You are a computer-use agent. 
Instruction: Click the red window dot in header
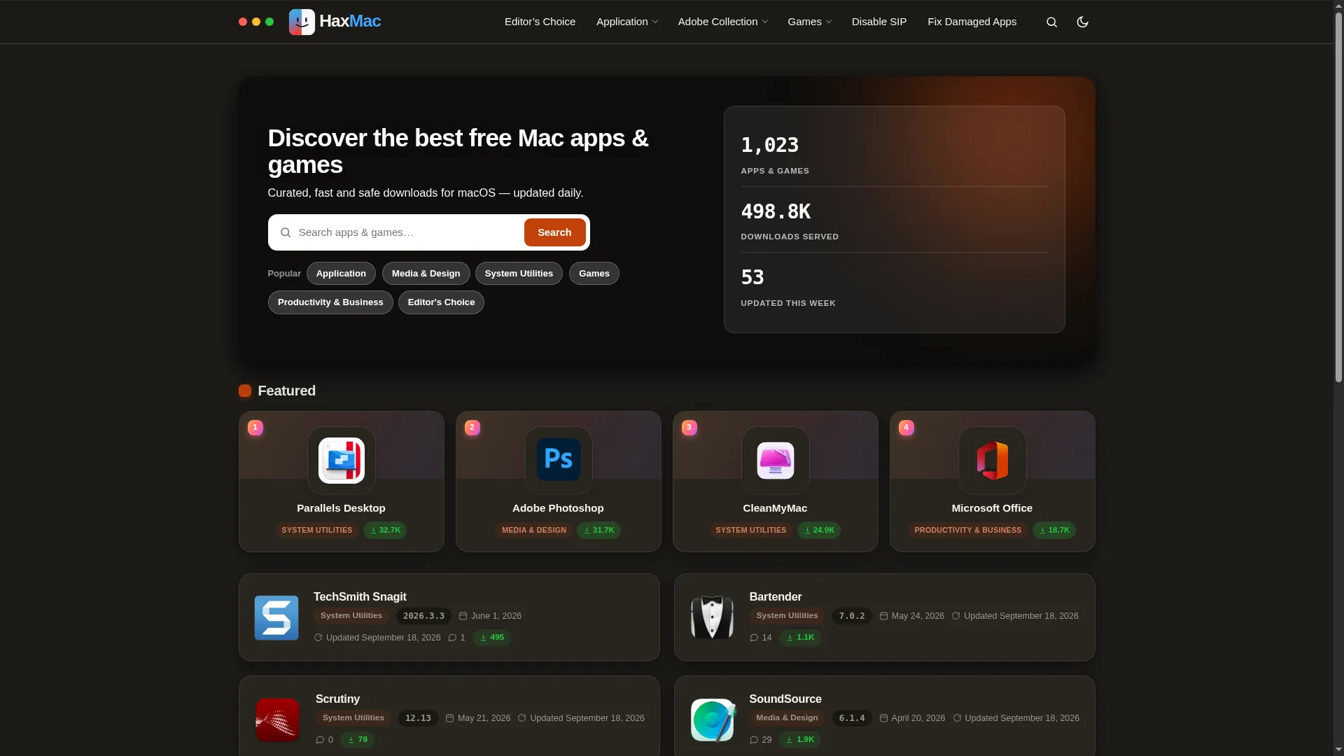243,22
